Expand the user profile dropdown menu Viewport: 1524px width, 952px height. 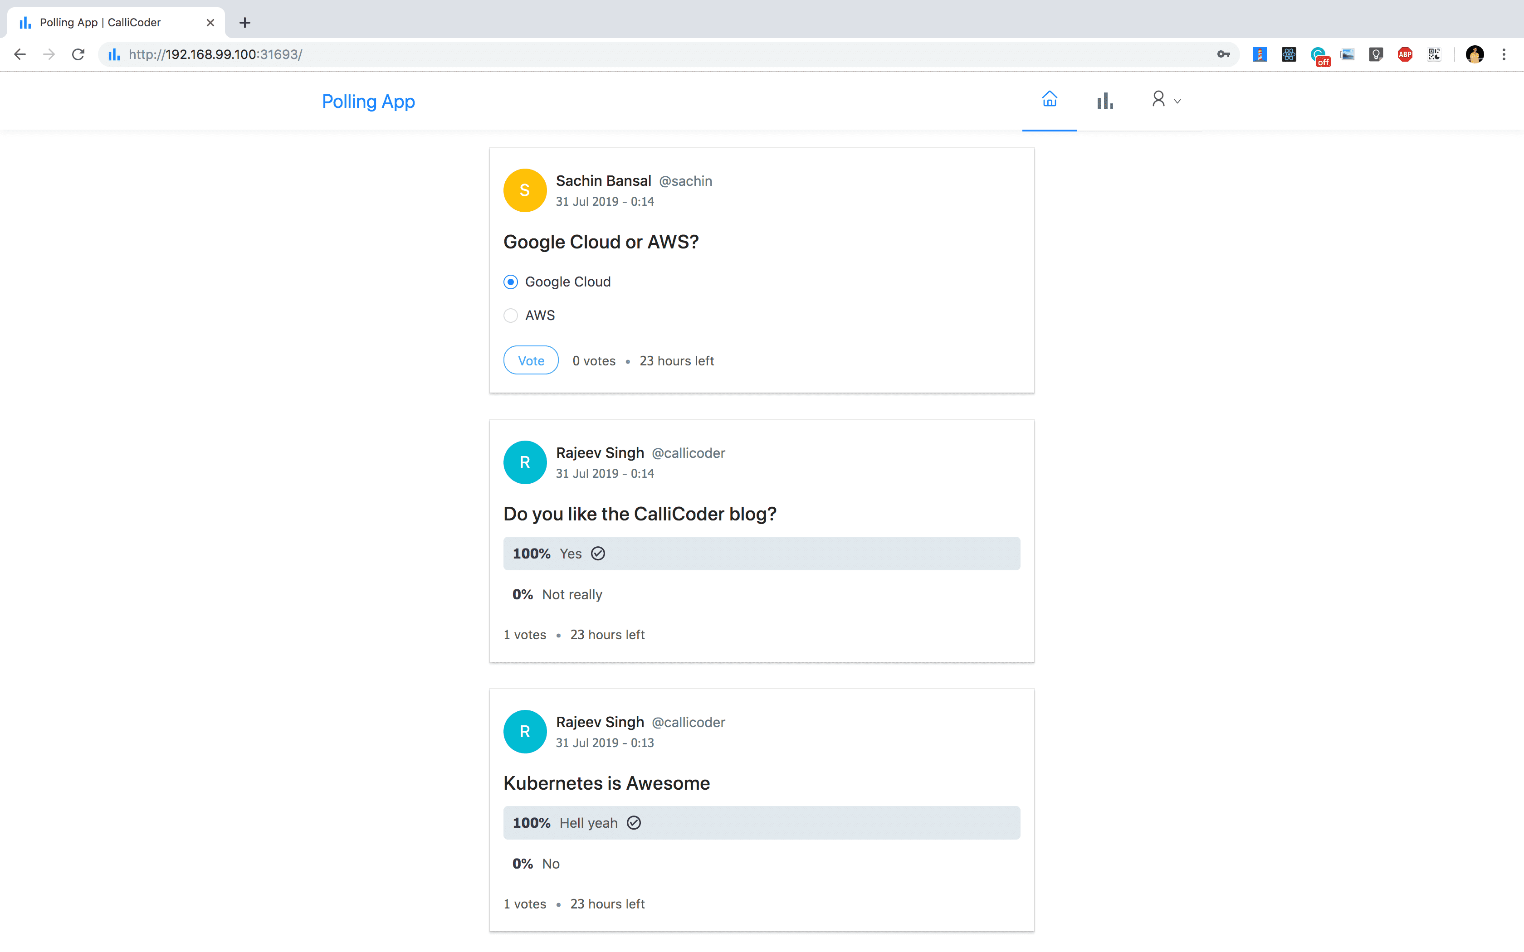click(1166, 99)
